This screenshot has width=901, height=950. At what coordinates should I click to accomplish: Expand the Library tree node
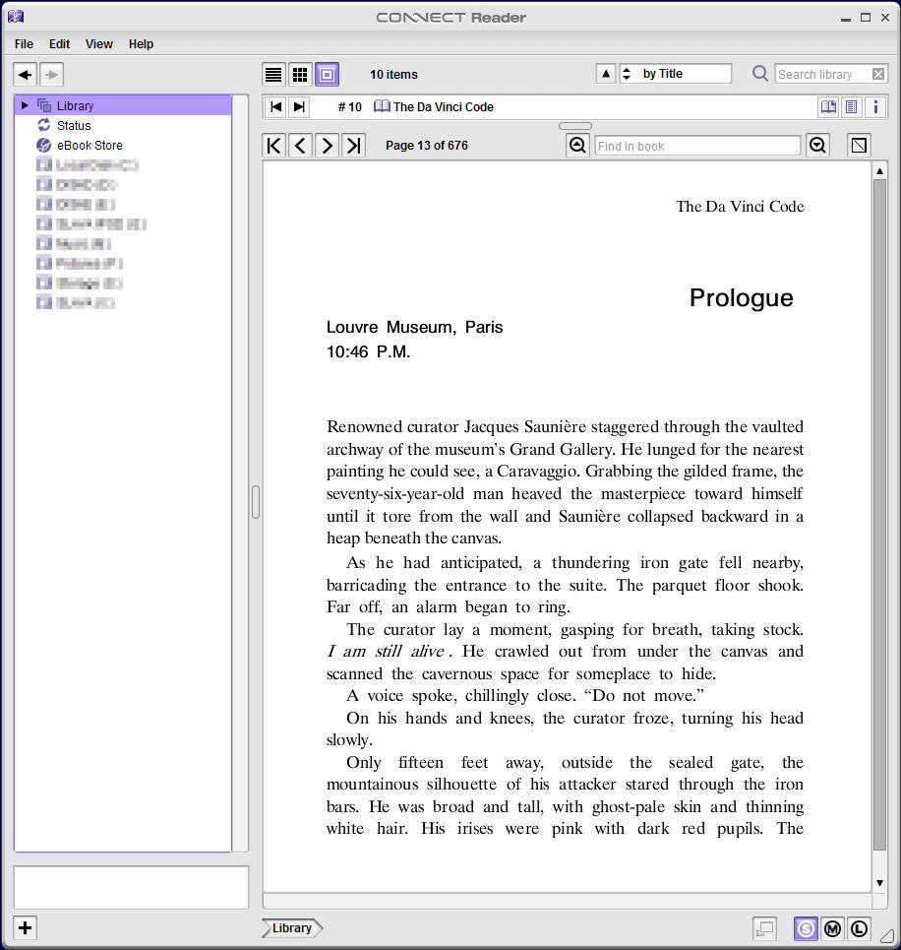[x=25, y=105]
